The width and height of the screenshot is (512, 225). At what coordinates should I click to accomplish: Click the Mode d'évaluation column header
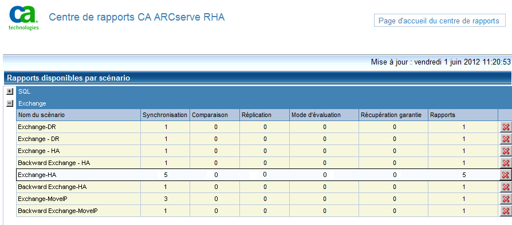pos(324,115)
